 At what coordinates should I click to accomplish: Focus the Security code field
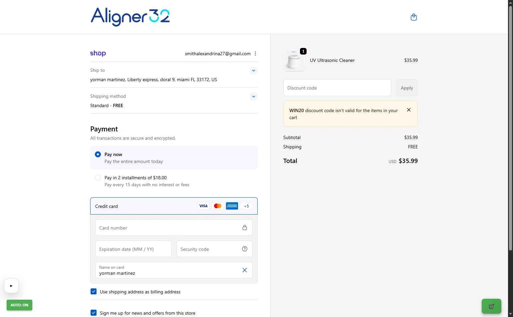pyautogui.click(x=214, y=249)
